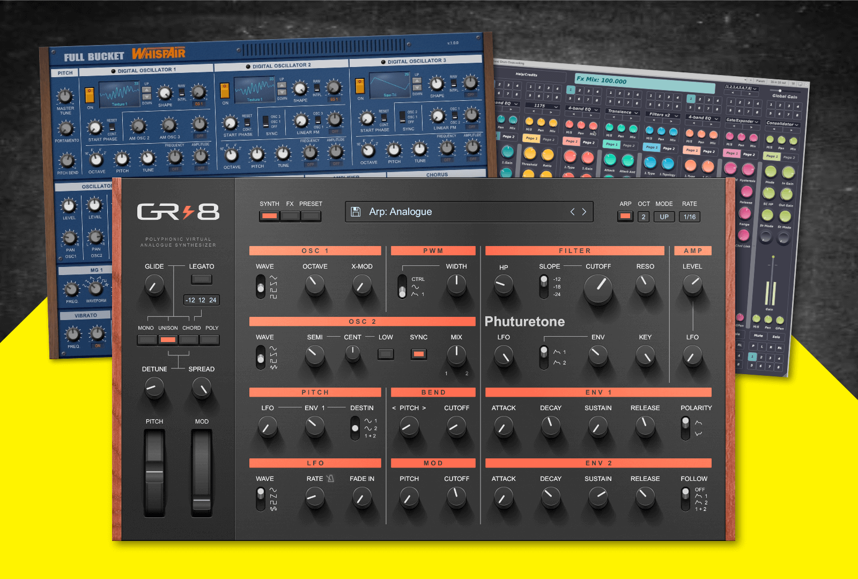Click the DETUNE knob
The image size is (858, 579).
154,388
